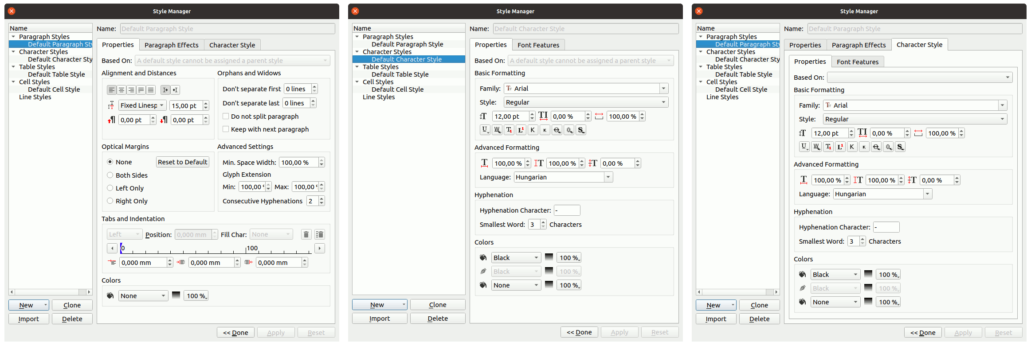Select Both Sides optical margins option

click(x=110, y=175)
